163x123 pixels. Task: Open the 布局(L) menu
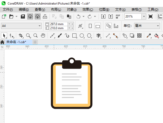(56, 10)
